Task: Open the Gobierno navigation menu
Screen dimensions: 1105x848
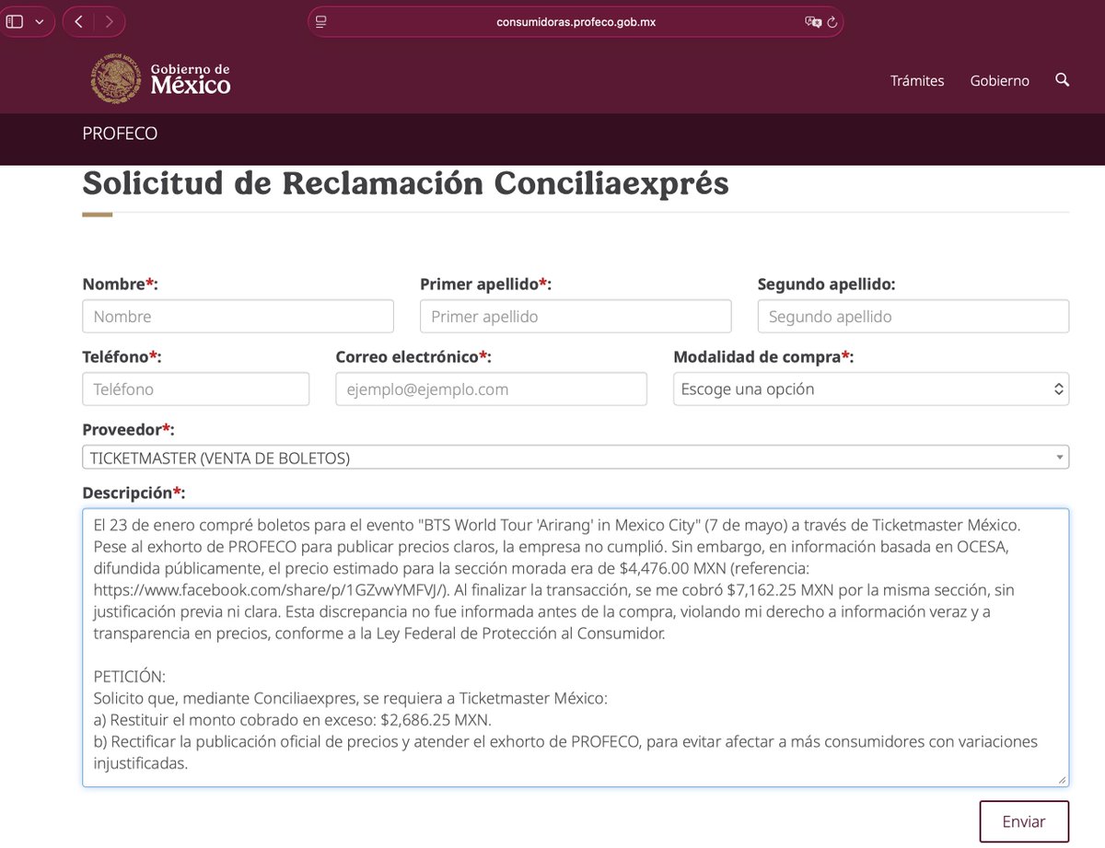Action: tap(999, 80)
